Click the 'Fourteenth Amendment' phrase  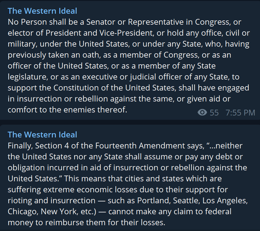[140, 146]
